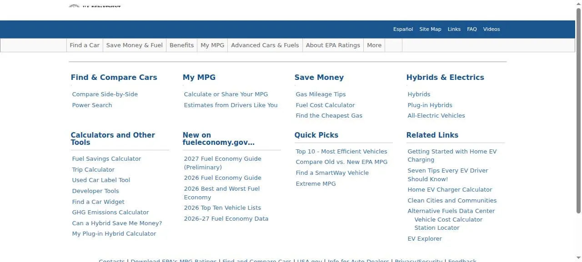View 2026 Best and Worst Fuel Economy
Image resolution: width=582 pixels, height=262 pixels.
click(222, 193)
